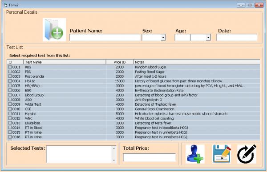Sort list by Test Name column header
Image resolution: width=267 pixels, height=172 pixels.
point(65,62)
